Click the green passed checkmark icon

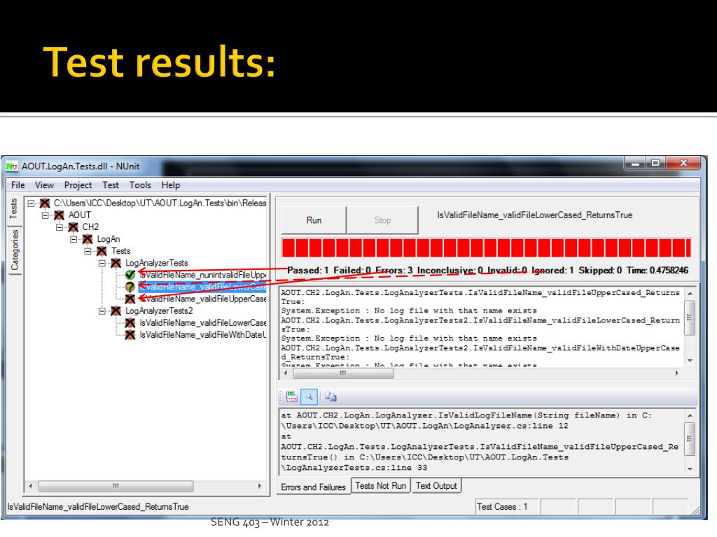(130, 275)
